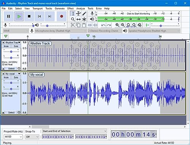
Task: Click the record meter microphone icon
Action: (92, 13)
